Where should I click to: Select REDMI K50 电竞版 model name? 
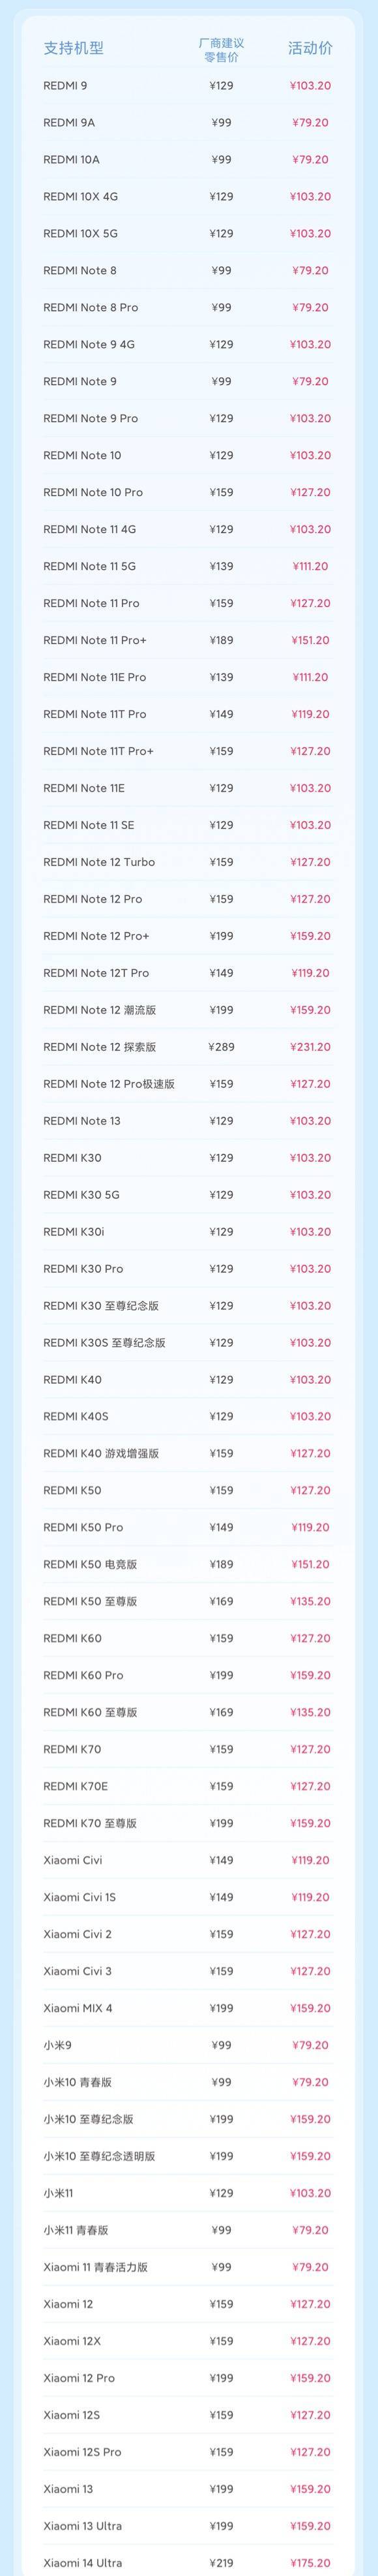coord(90,1565)
